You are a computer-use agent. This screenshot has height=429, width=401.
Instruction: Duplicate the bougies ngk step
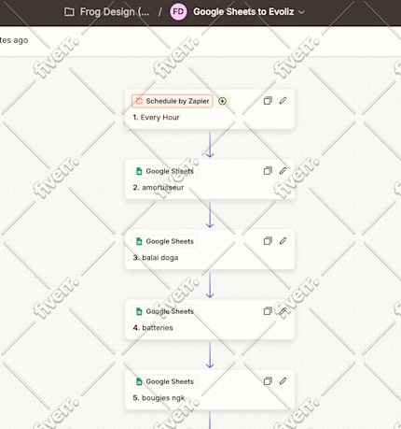tap(268, 381)
